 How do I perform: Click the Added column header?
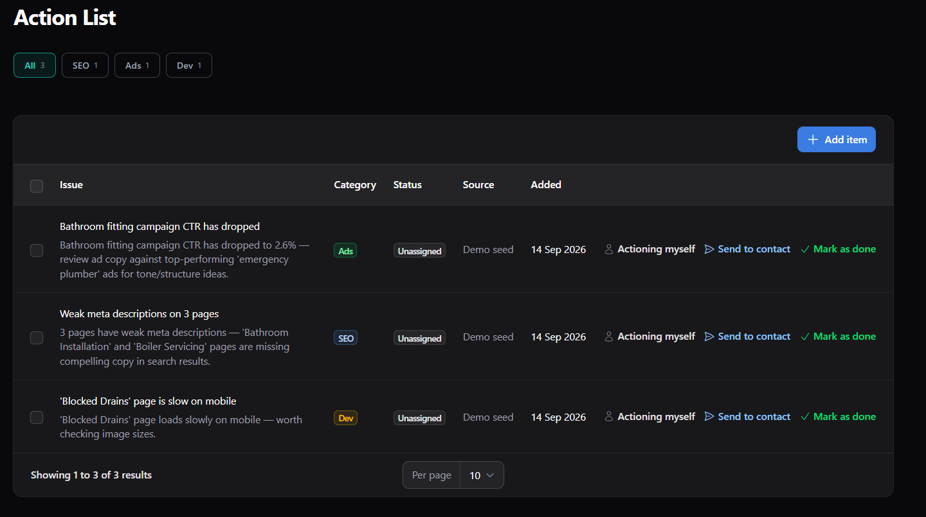[x=546, y=185]
